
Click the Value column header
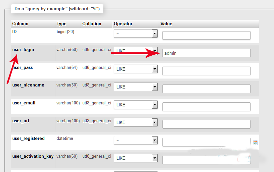(x=166, y=24)
